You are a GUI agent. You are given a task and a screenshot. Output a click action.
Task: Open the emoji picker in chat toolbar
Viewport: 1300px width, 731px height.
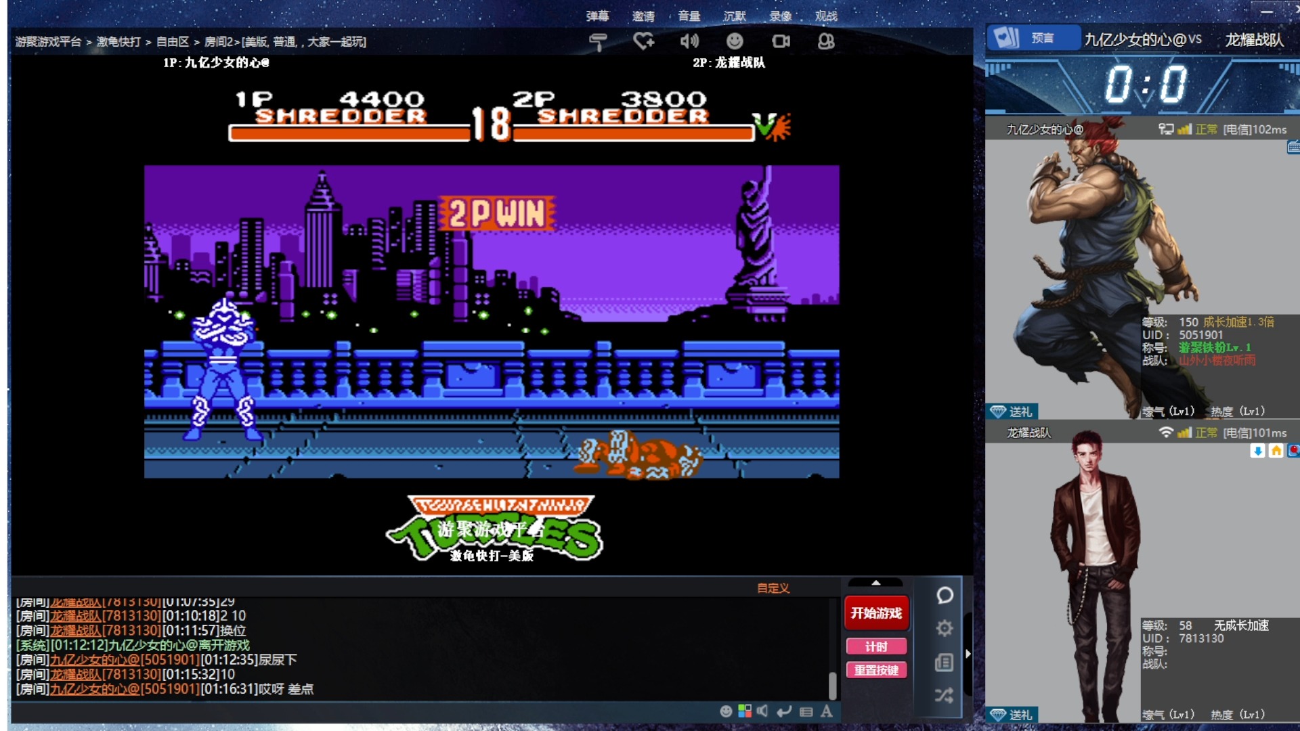(x=726, y=711)
